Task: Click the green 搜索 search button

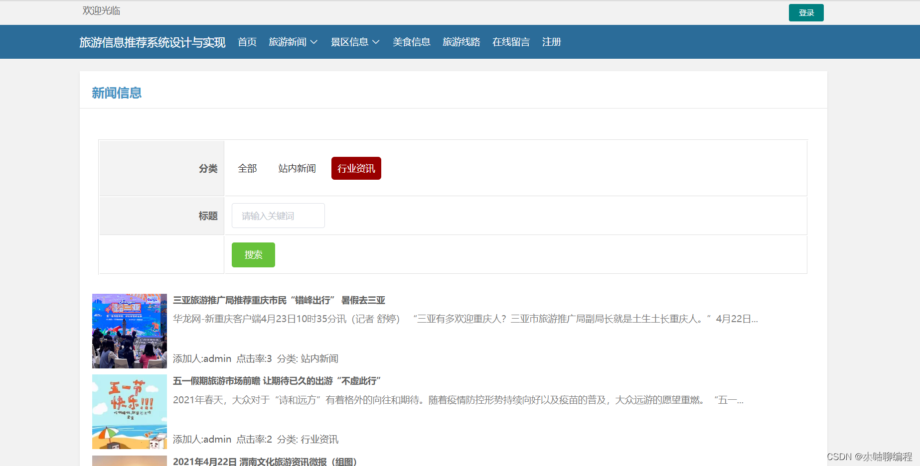Action: pos(253,255)
